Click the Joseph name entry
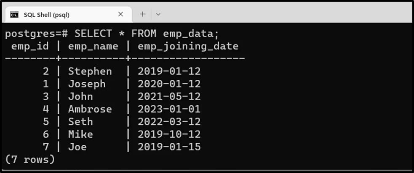The width and height of the screenshot is (414, 173). pos(87,84)
